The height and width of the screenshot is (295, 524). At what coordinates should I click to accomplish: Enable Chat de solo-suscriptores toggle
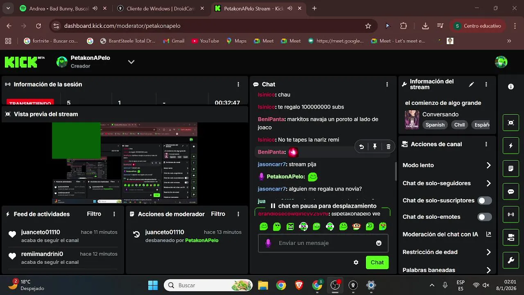(485, 200)
